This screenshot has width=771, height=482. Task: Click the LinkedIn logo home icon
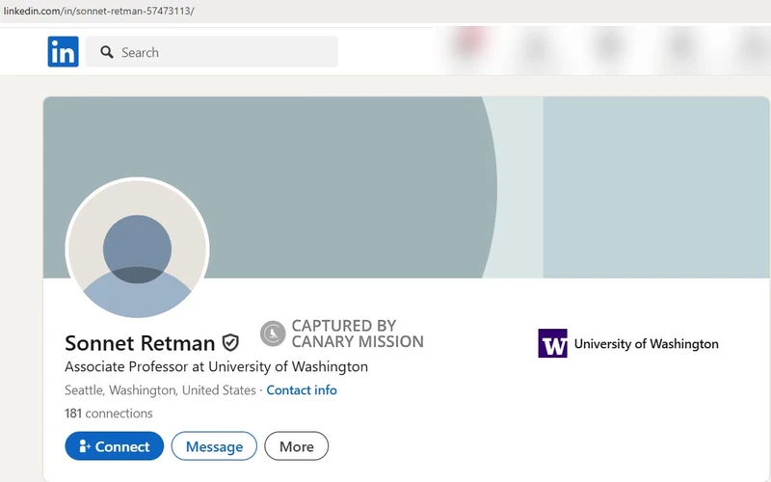(63, 52)
